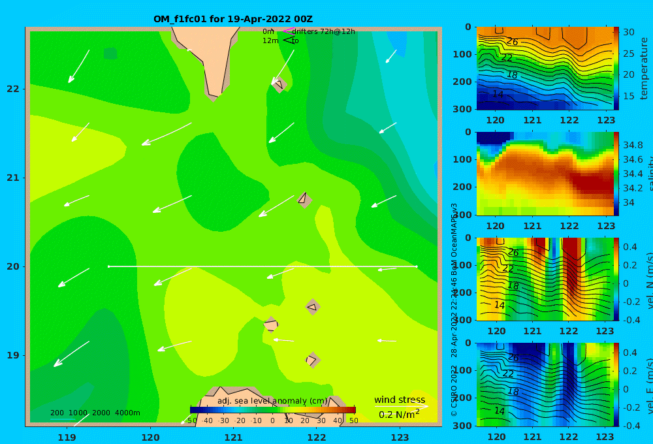Click the black 12m drifter triangle symbol
653x444 pixels.
coord(289,40)
